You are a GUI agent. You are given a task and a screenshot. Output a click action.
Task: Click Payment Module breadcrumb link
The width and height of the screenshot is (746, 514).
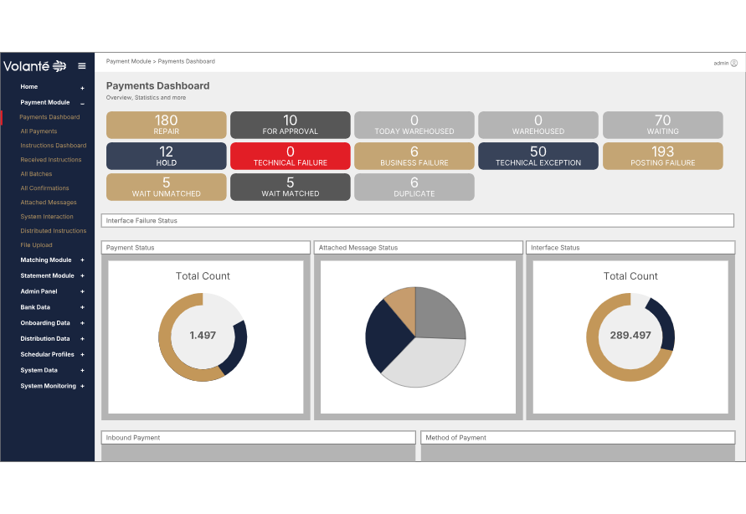128,61
